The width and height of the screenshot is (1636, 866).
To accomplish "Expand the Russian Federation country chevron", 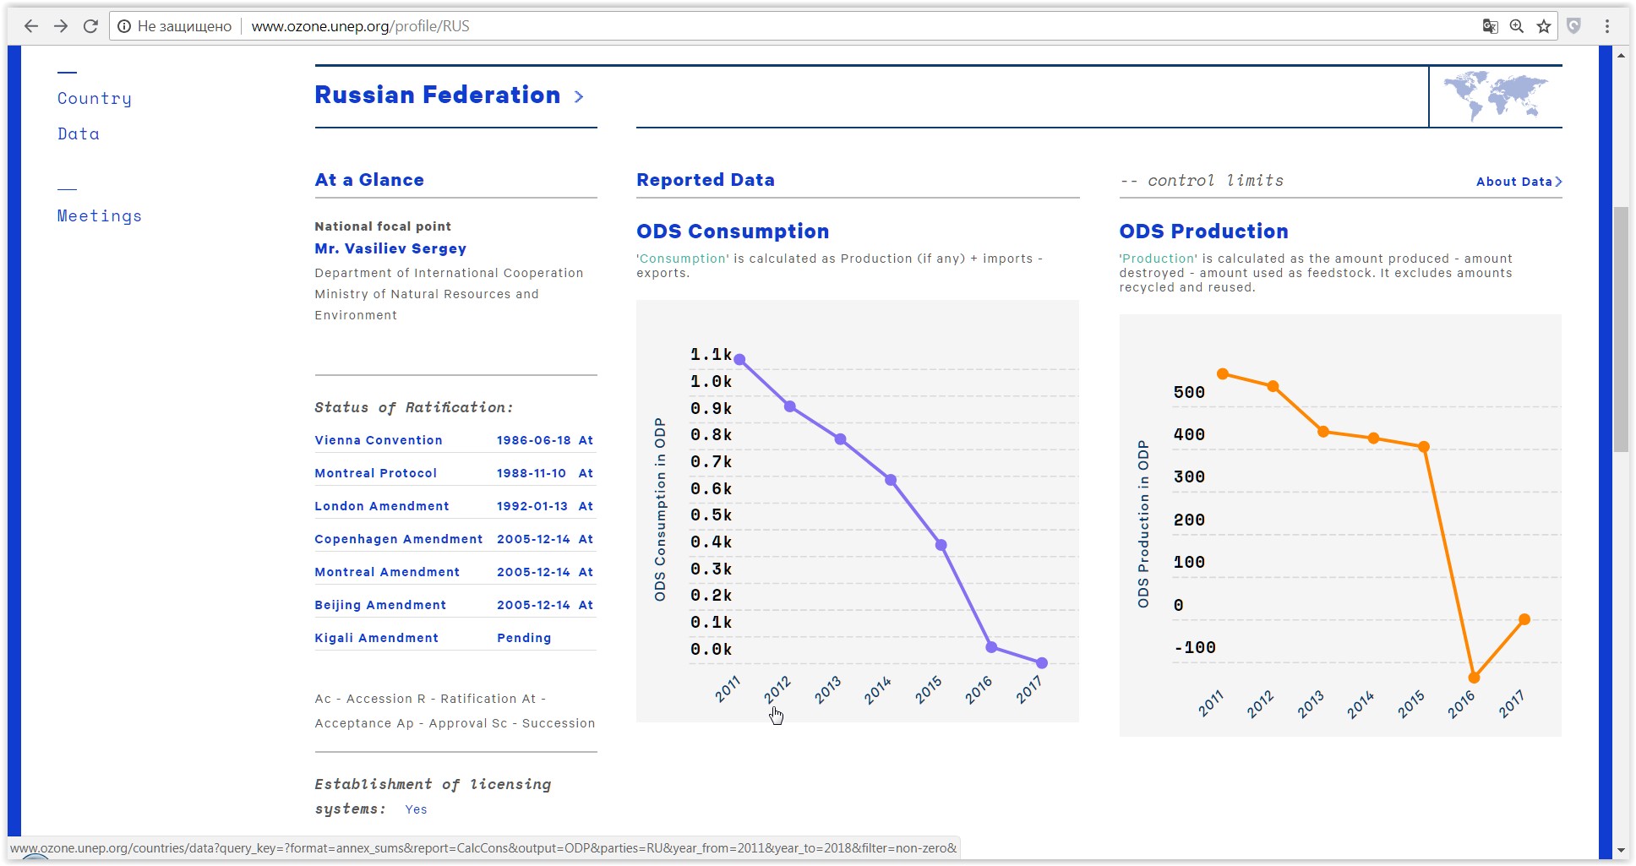I will 579,96.
